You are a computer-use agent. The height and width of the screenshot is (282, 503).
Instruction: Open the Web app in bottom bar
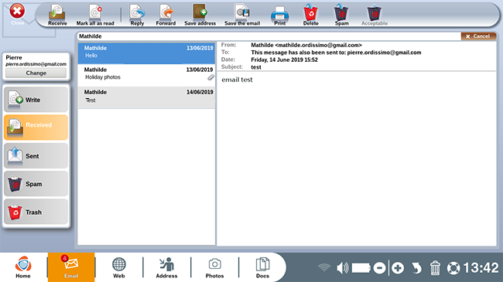[x=118, y=267]
